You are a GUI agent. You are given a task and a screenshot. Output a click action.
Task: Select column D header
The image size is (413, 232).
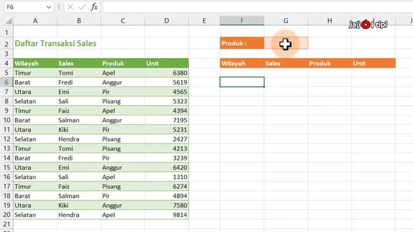click(x=166, y=21)
